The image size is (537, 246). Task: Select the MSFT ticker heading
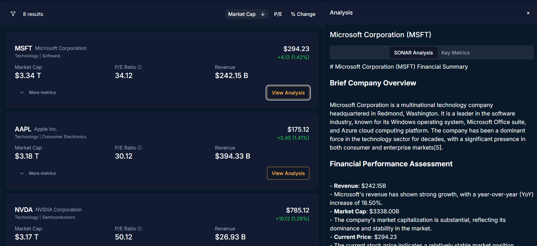click(x=23, y=48)
